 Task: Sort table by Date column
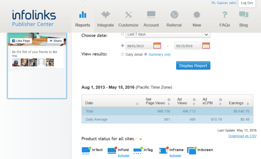click(137, 104)
